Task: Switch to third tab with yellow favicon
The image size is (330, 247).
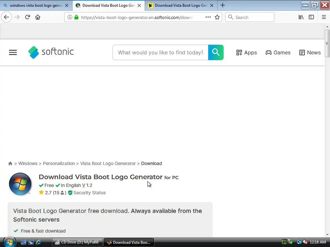Action: (181, 5)
